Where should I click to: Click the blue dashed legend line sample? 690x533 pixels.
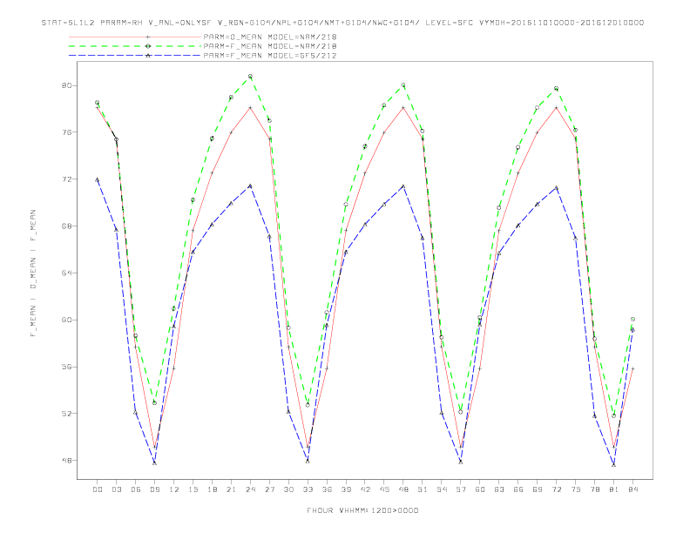(135, 56)
